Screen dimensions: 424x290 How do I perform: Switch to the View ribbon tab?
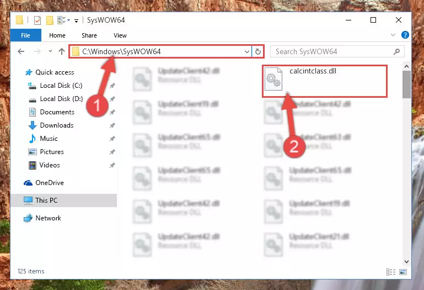click(x=120, y=35)
